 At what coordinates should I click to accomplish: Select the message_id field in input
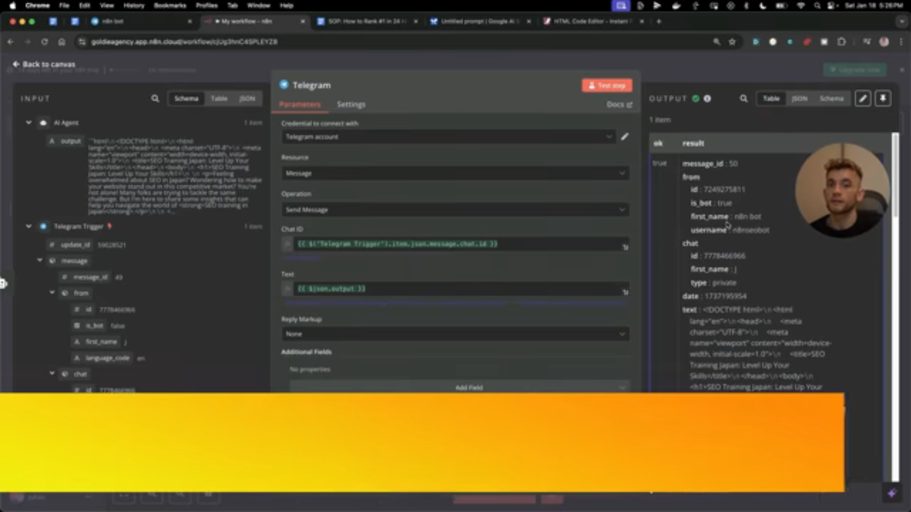(84, 277)
